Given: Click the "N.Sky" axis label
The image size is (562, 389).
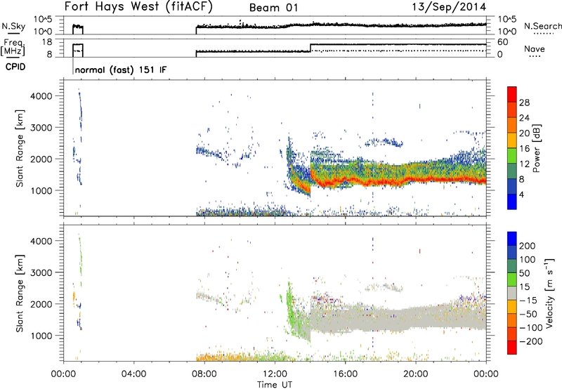Looking at the screenshot, I should pos(13,26).
